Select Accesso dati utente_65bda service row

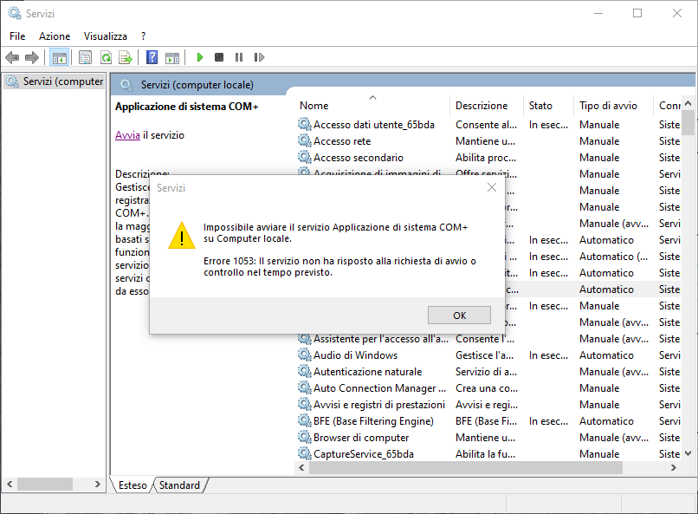pyautogui.click(x=488, y=124)
